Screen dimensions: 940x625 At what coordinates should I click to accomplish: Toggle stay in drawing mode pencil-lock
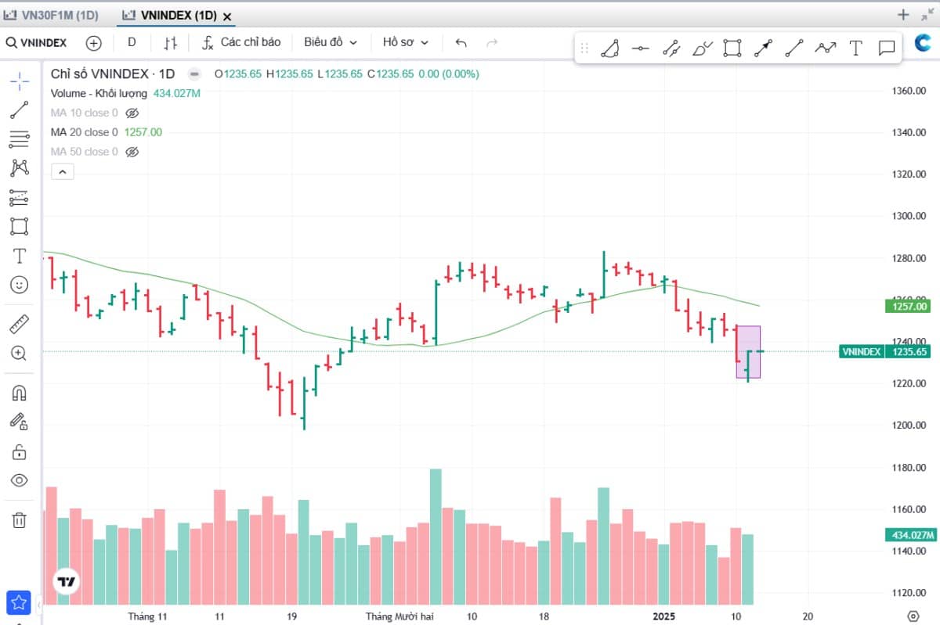click(20, 422)
